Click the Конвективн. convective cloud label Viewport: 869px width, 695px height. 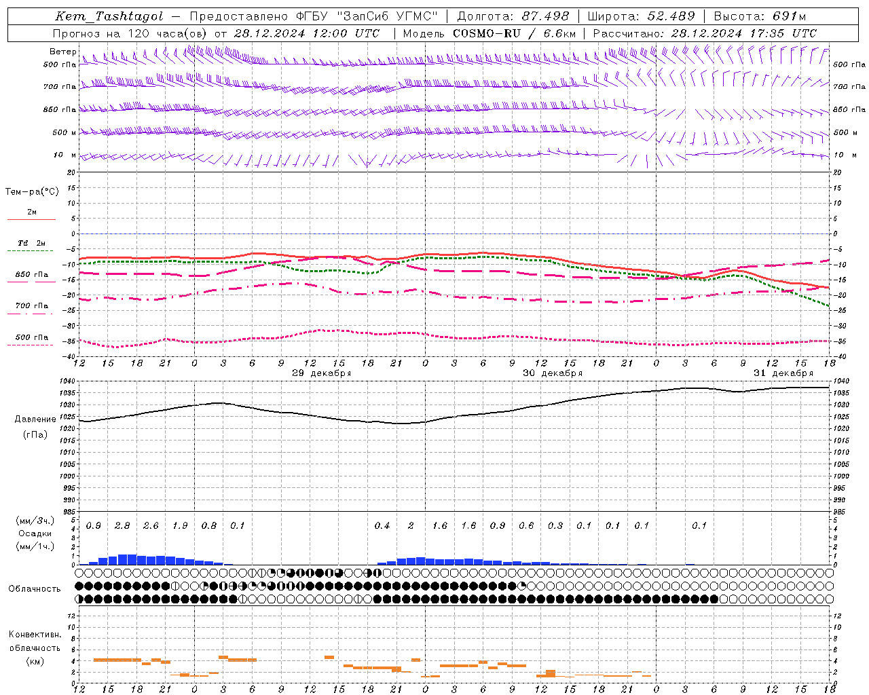[35, 635]
